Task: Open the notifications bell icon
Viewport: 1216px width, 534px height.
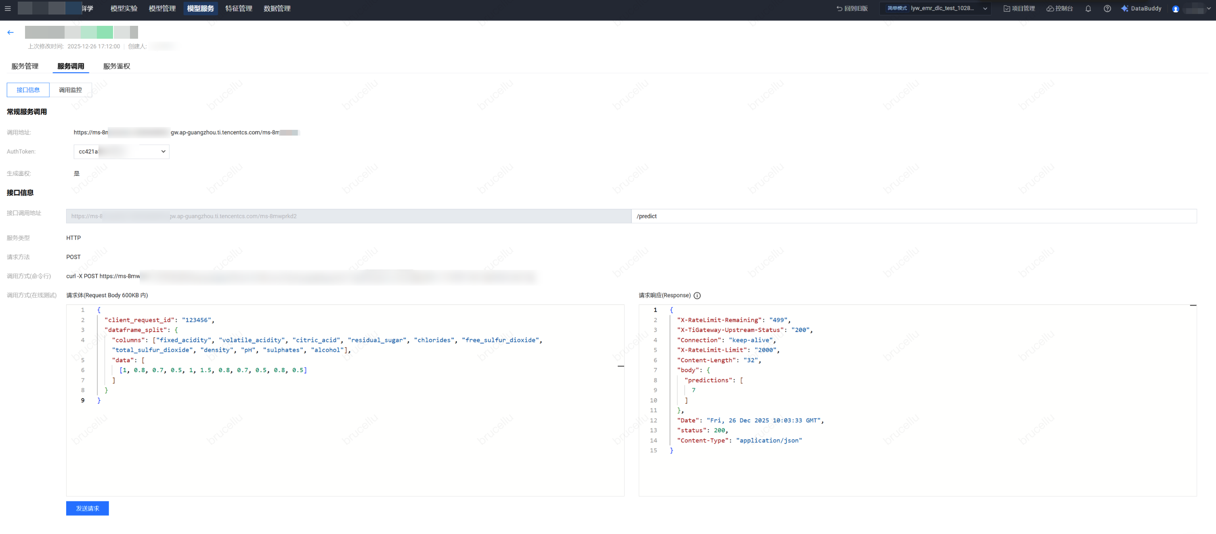Action: [x=1088, y=8]
